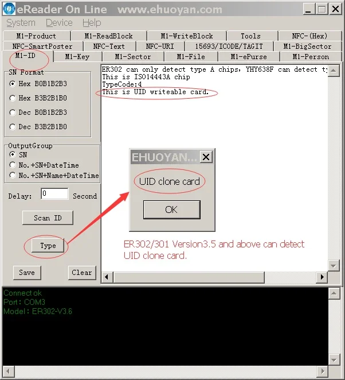
Task: Open the Device menu
Action: click(59, 23)
